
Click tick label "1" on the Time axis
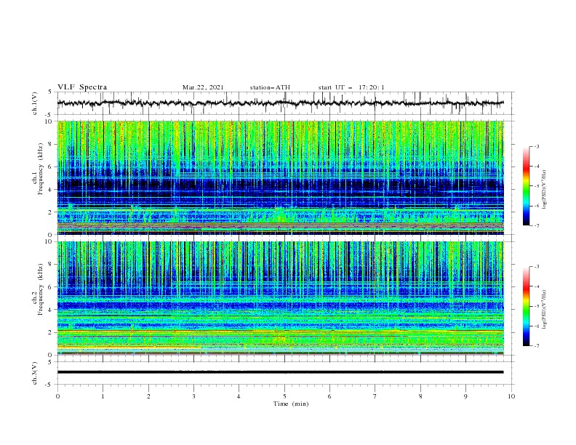pos(103,396)
